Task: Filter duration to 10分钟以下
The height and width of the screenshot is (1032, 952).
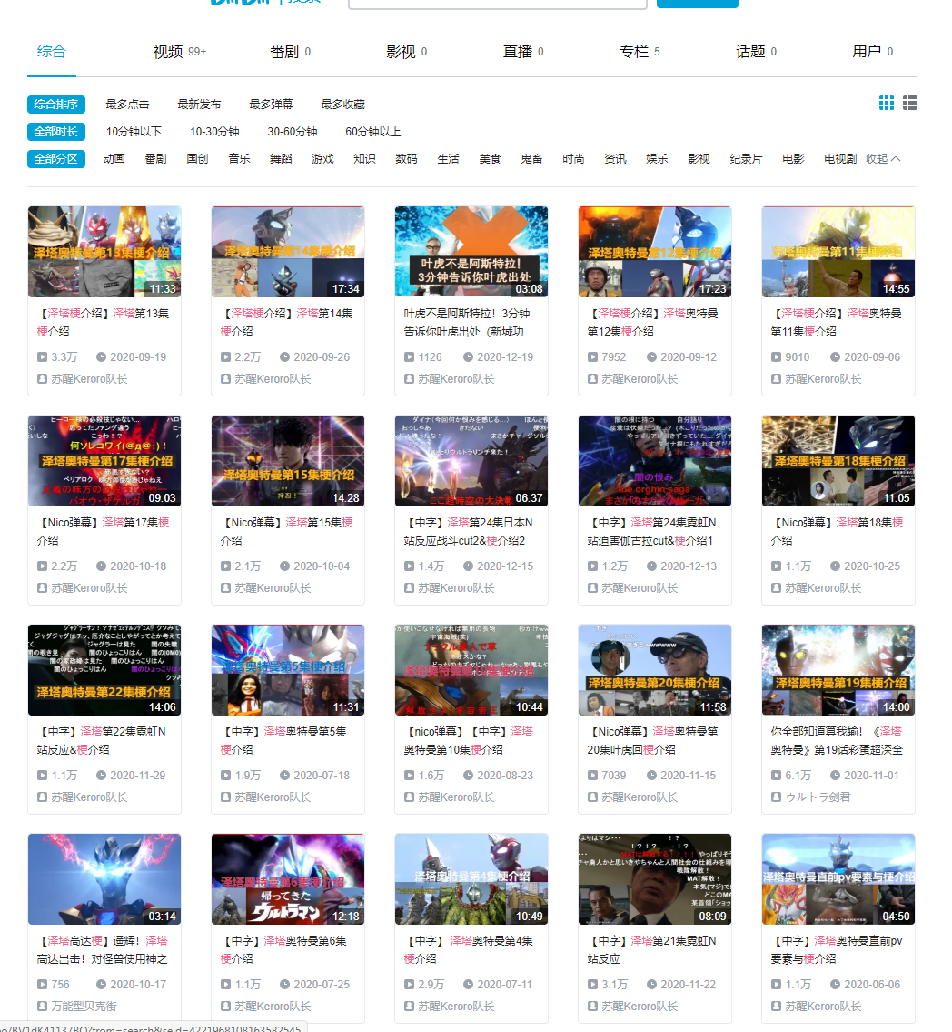Action: pyautogui.click(x=134, y=132)
